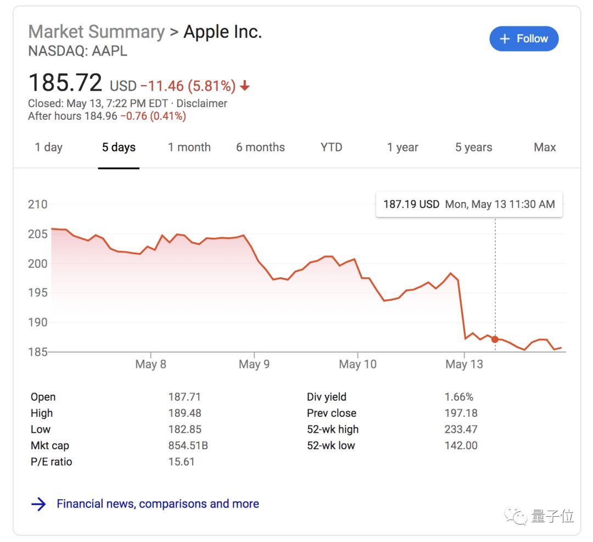This screenshot has width=593, height=542.
Task: Show the YTD chart range
Action: [x=331, y=147]
